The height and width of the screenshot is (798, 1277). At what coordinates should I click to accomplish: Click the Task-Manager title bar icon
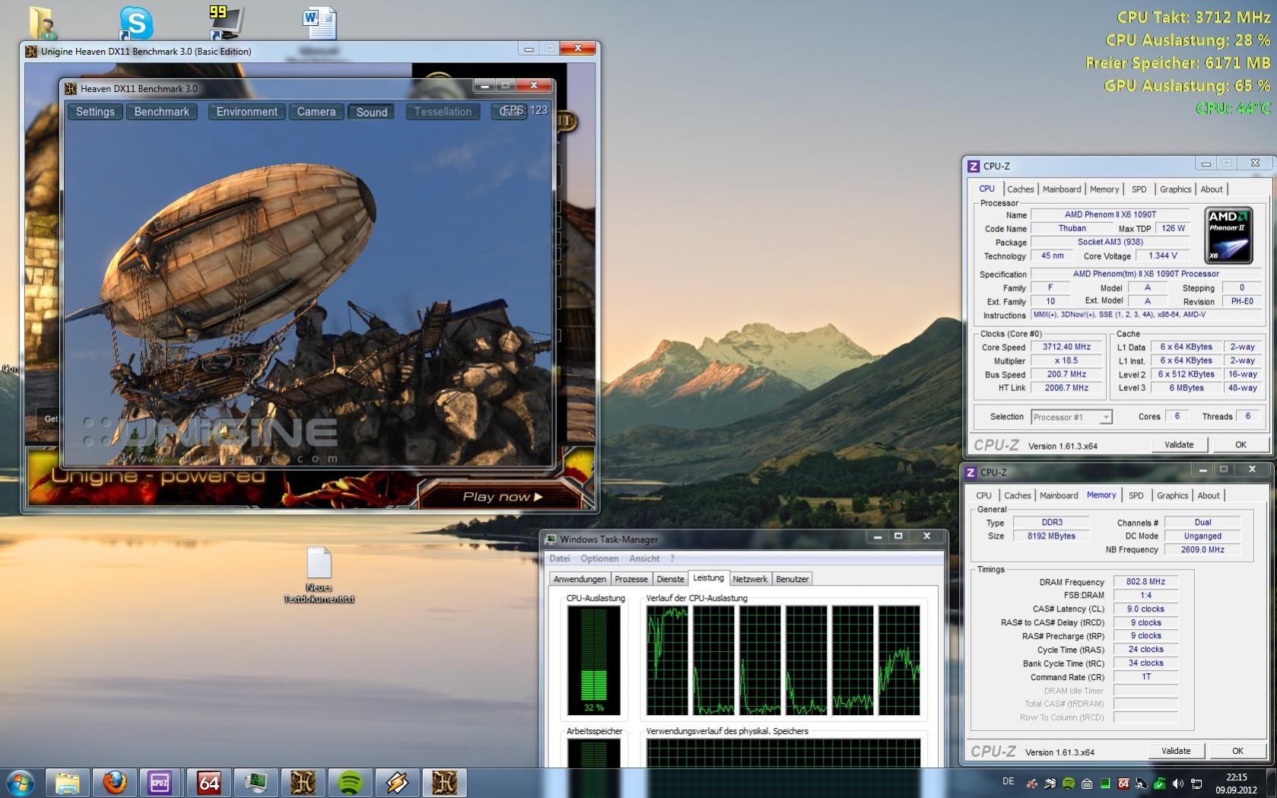(x=551, y=539)
